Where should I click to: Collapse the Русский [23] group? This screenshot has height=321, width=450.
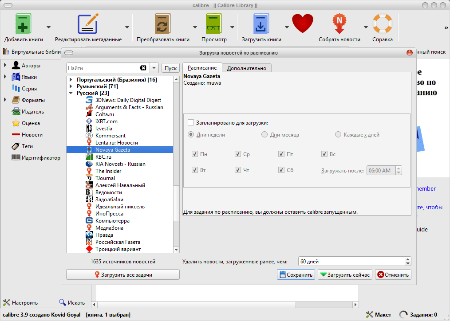pos(71,93)
